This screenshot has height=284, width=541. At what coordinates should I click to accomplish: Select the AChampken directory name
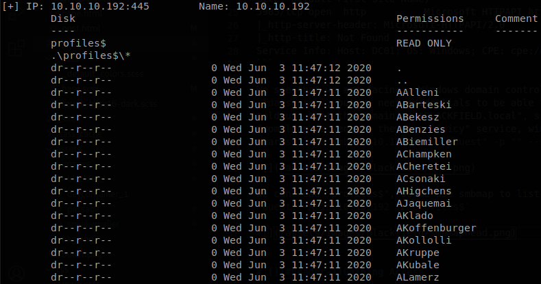[x=424, y=154]
